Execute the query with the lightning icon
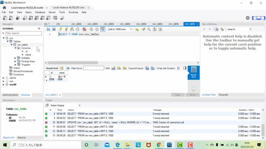 click(61, 29)
